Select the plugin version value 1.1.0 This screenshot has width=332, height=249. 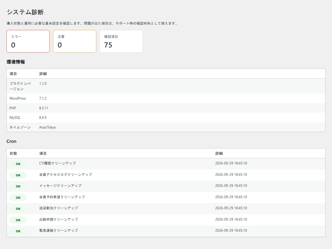43,84
